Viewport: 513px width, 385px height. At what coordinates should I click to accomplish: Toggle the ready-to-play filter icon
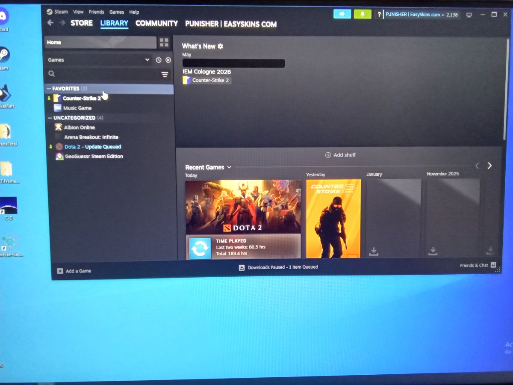[168, 60]
